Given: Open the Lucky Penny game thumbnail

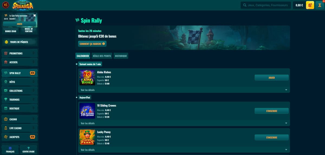Looking at the screenshot, I should click(87, 137).
